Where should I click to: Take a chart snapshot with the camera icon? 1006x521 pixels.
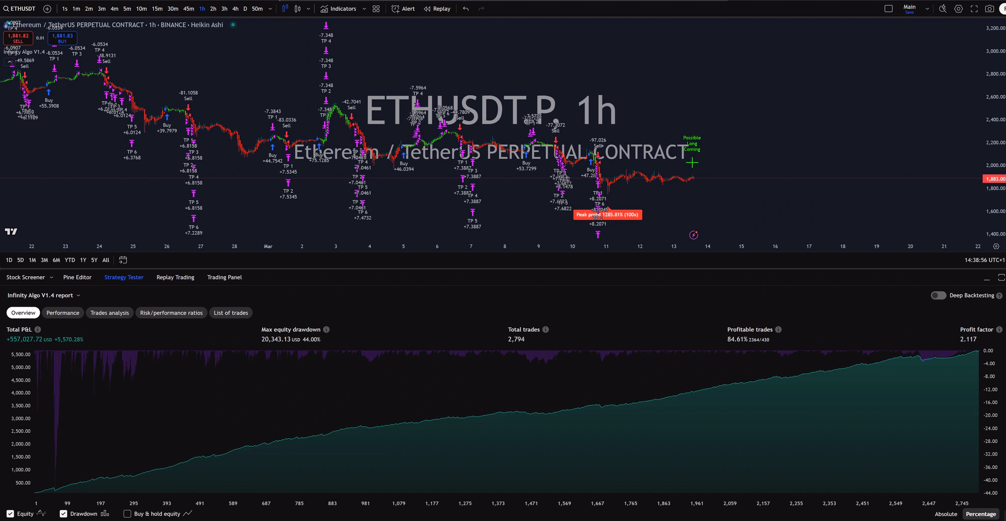(989, 8)
